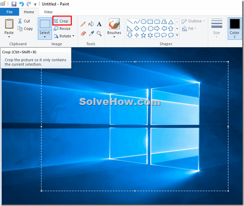Select the Color picker eyedropper

point(91,33)
